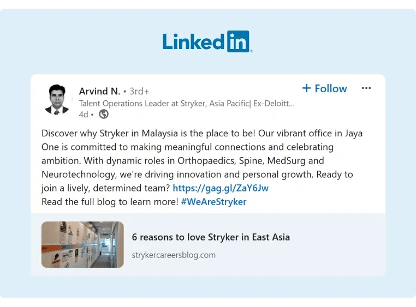Click the strykercareersblog.com source domain
The image size is (416, 307).
click(174, 255)
